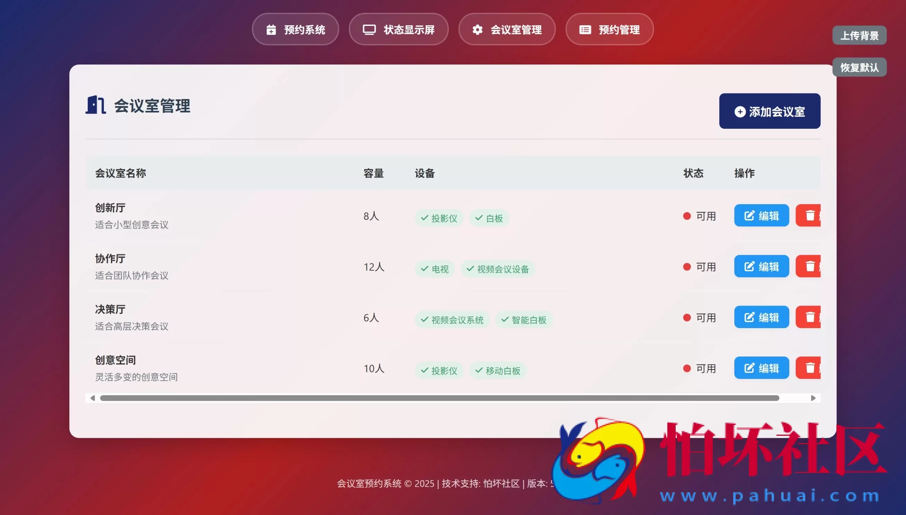Click the 上传背景 button
Viewport: 906px width, 515px height.
click(859, 35)
